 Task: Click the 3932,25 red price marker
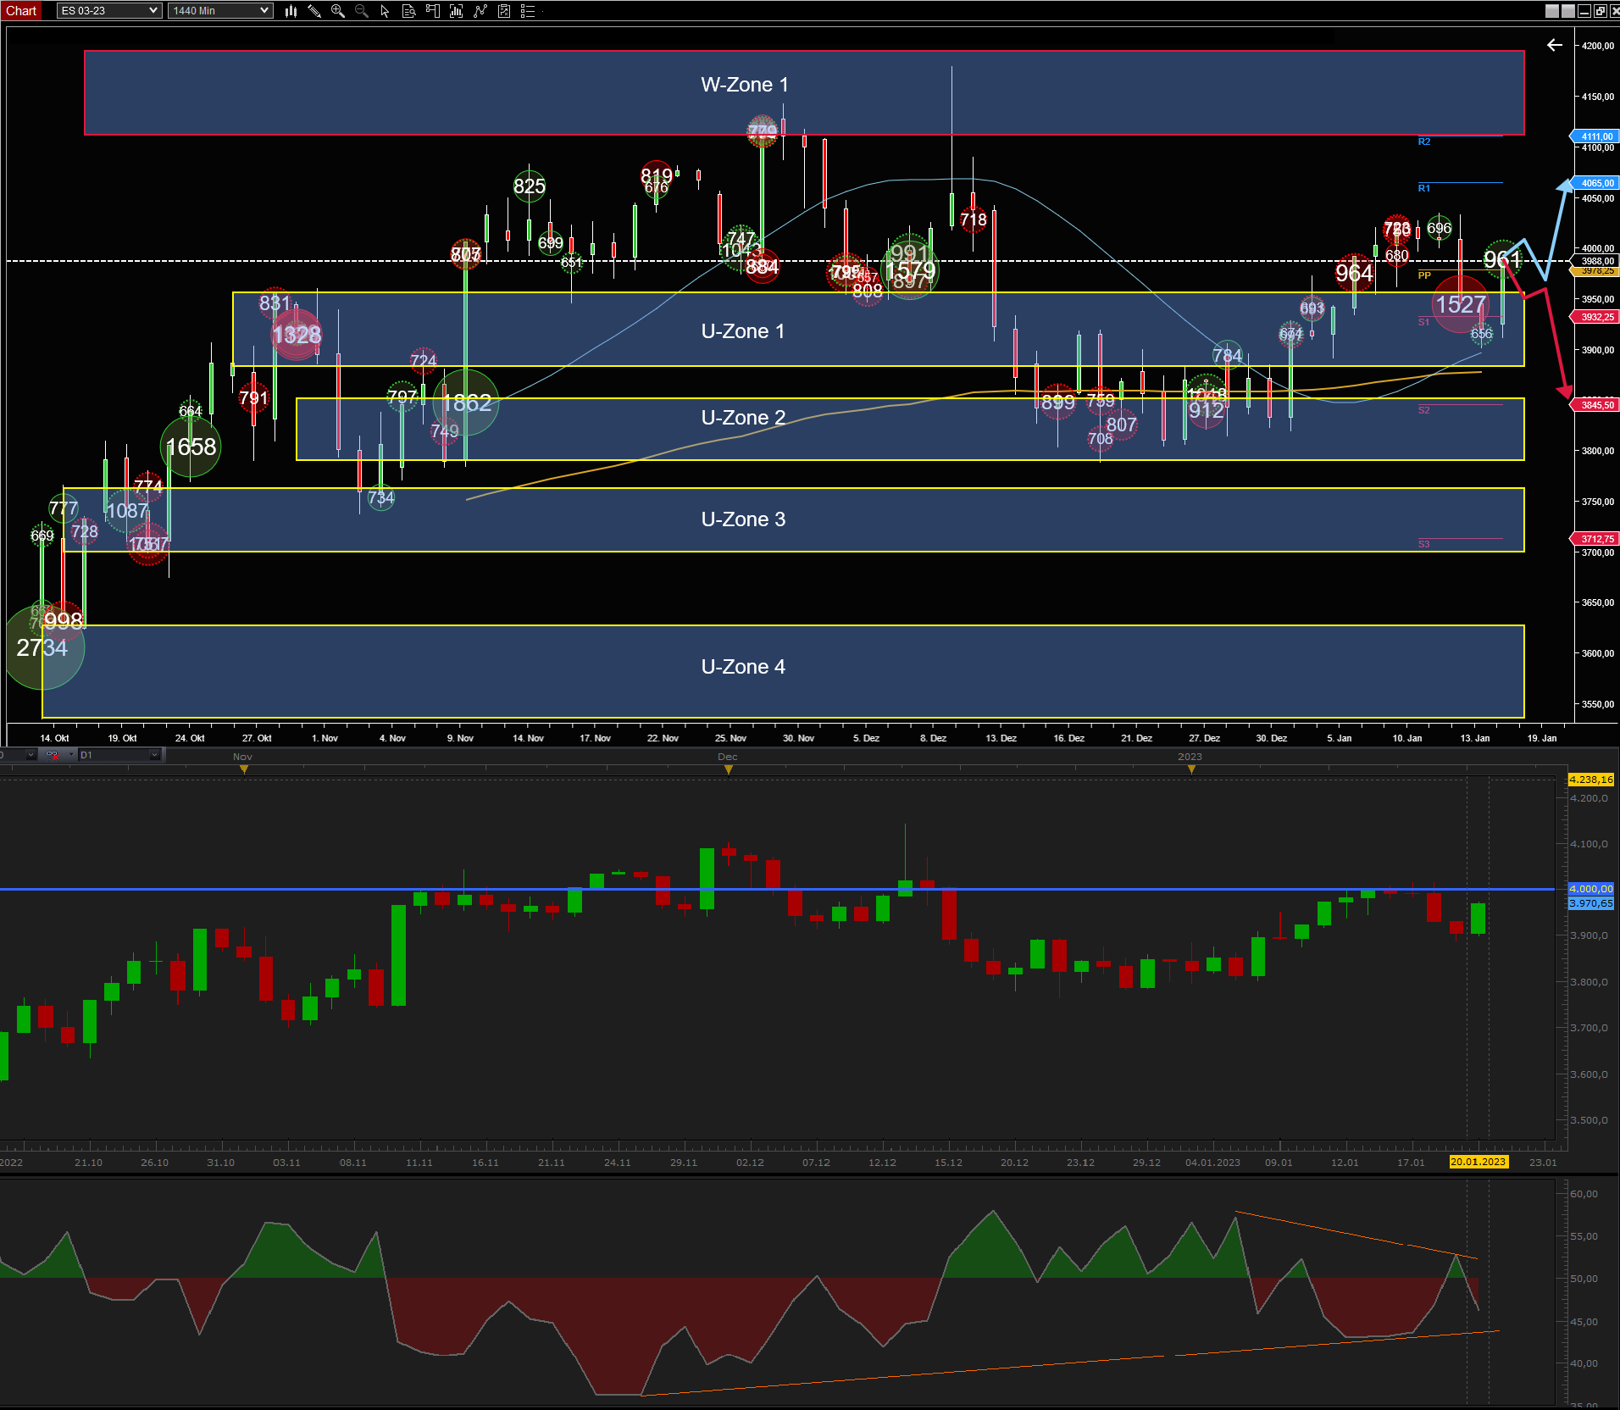click(1595, 317)
